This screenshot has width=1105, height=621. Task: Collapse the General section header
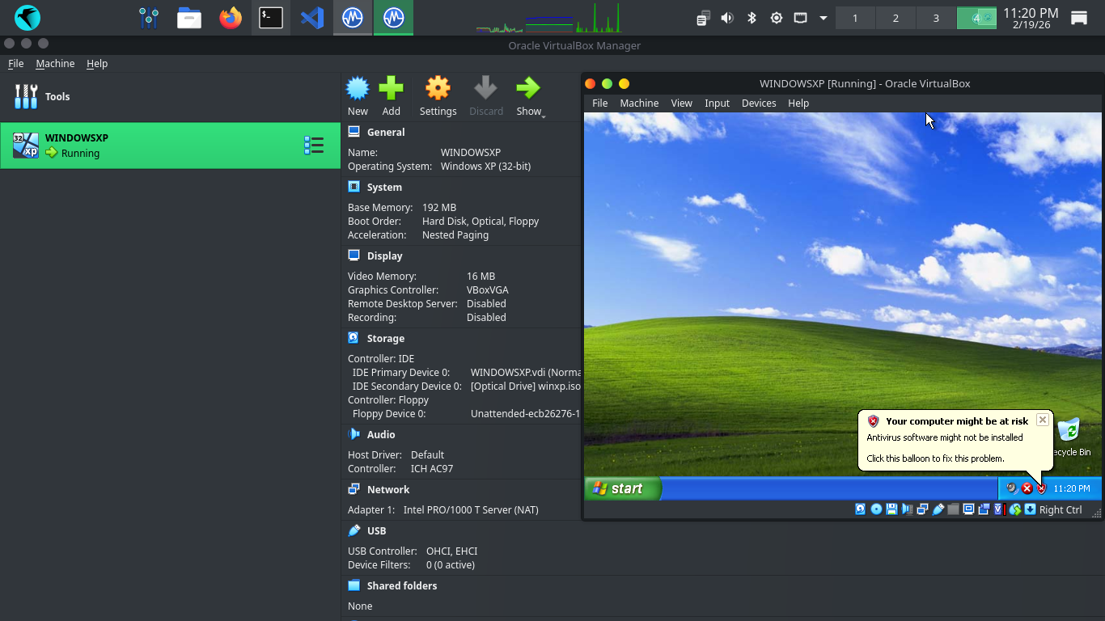386,132
